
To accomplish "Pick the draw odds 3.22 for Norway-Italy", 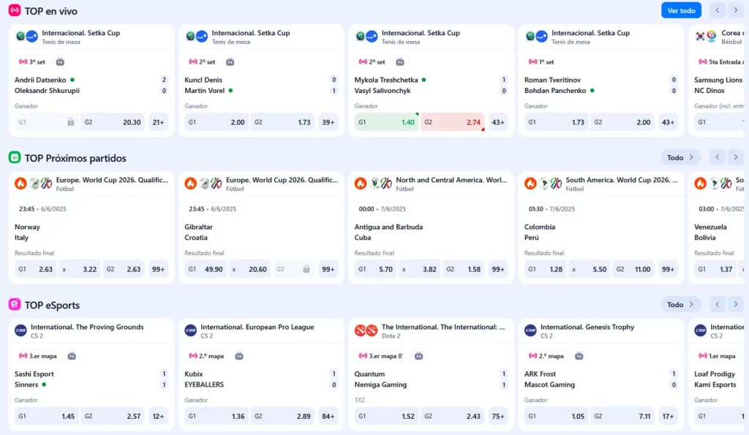I will [x=79, y=269].
